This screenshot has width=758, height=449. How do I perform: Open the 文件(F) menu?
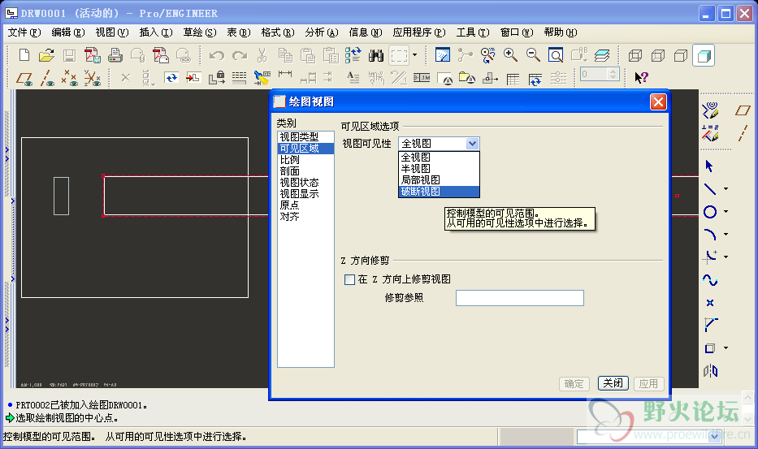coord(24,32)
